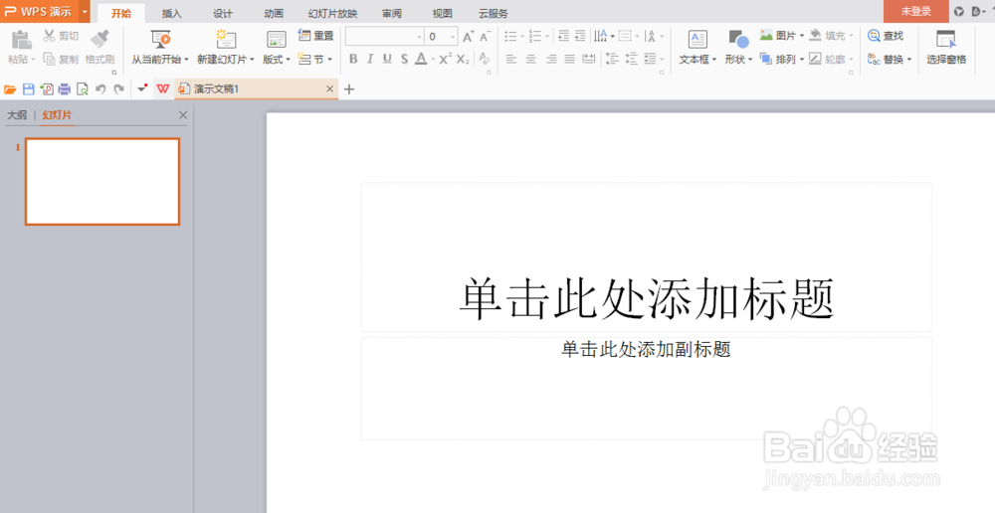Click the open folder icon in quick toolbar

[10, 89]
